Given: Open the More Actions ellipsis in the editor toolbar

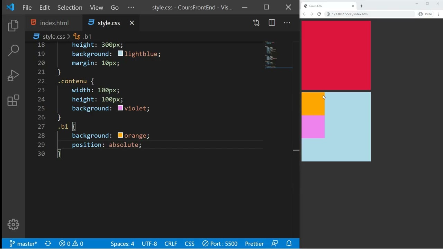Looking at the screenshot, I should 287,23.
